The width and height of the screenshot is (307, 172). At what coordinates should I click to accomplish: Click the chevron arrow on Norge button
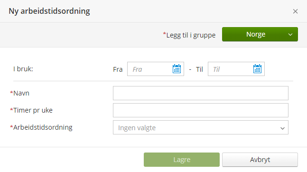[290, 35]
